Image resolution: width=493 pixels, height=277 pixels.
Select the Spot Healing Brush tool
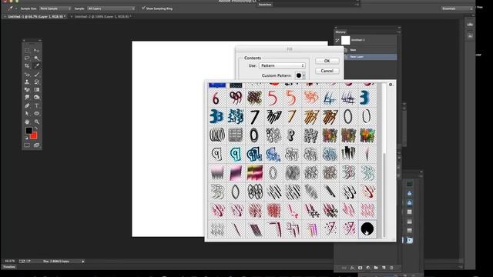(27, 75)
